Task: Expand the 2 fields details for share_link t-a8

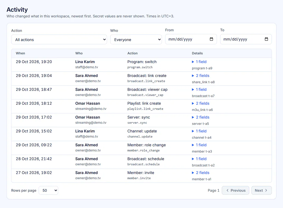Action: point(201,76)
